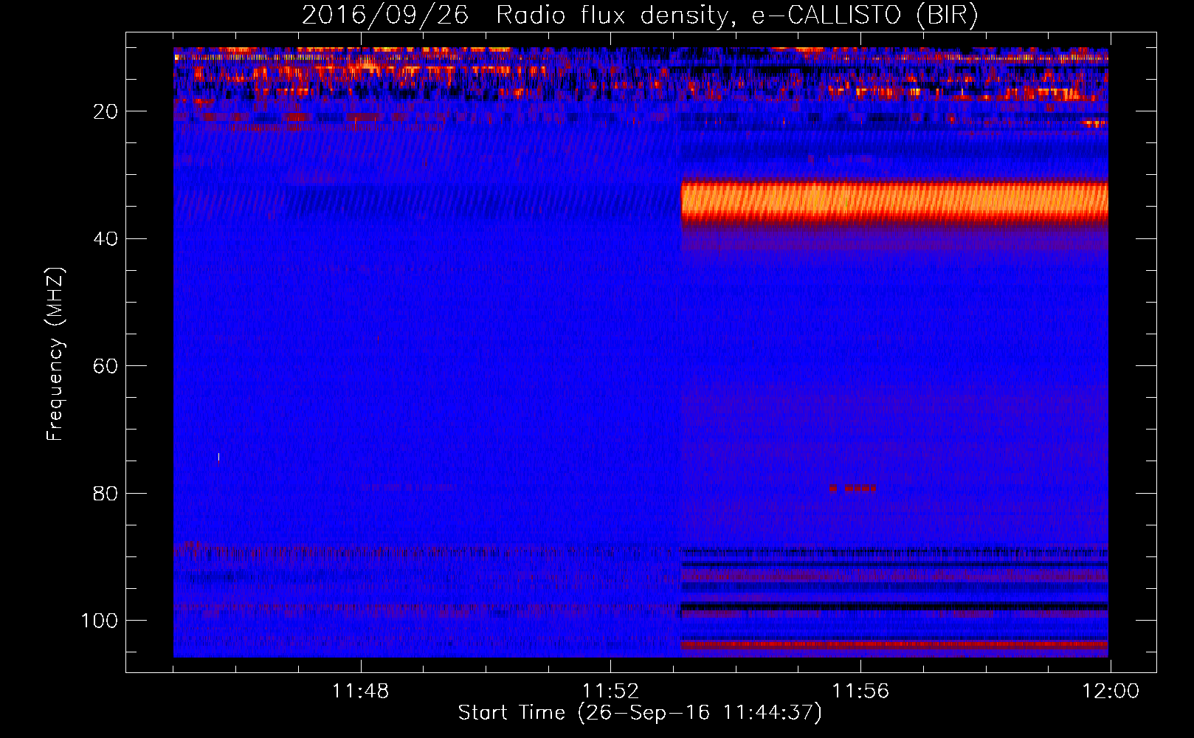Click the 11:52 time tick label

tap(610, 692)
